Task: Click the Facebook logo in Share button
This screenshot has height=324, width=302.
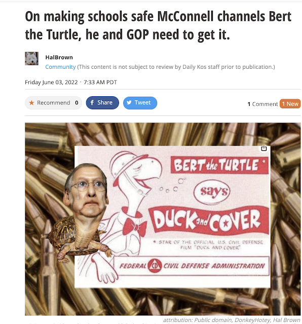Action: (92, 102)
